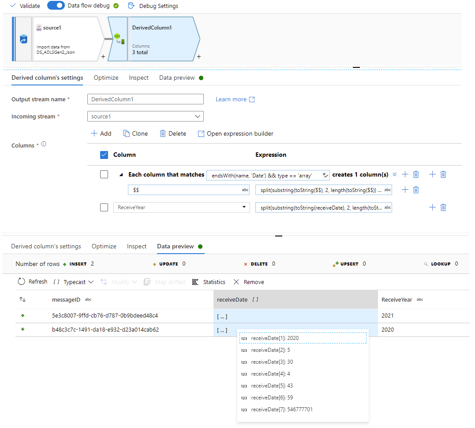This screenshot has width=475, height=428.
Task: Uncheck the Column select-all checkbox
Action: 104,155
